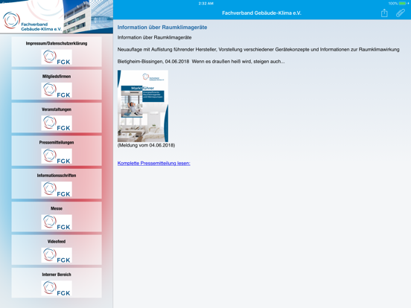Tap FGK logo under Messe

click(x=57, y=222)
